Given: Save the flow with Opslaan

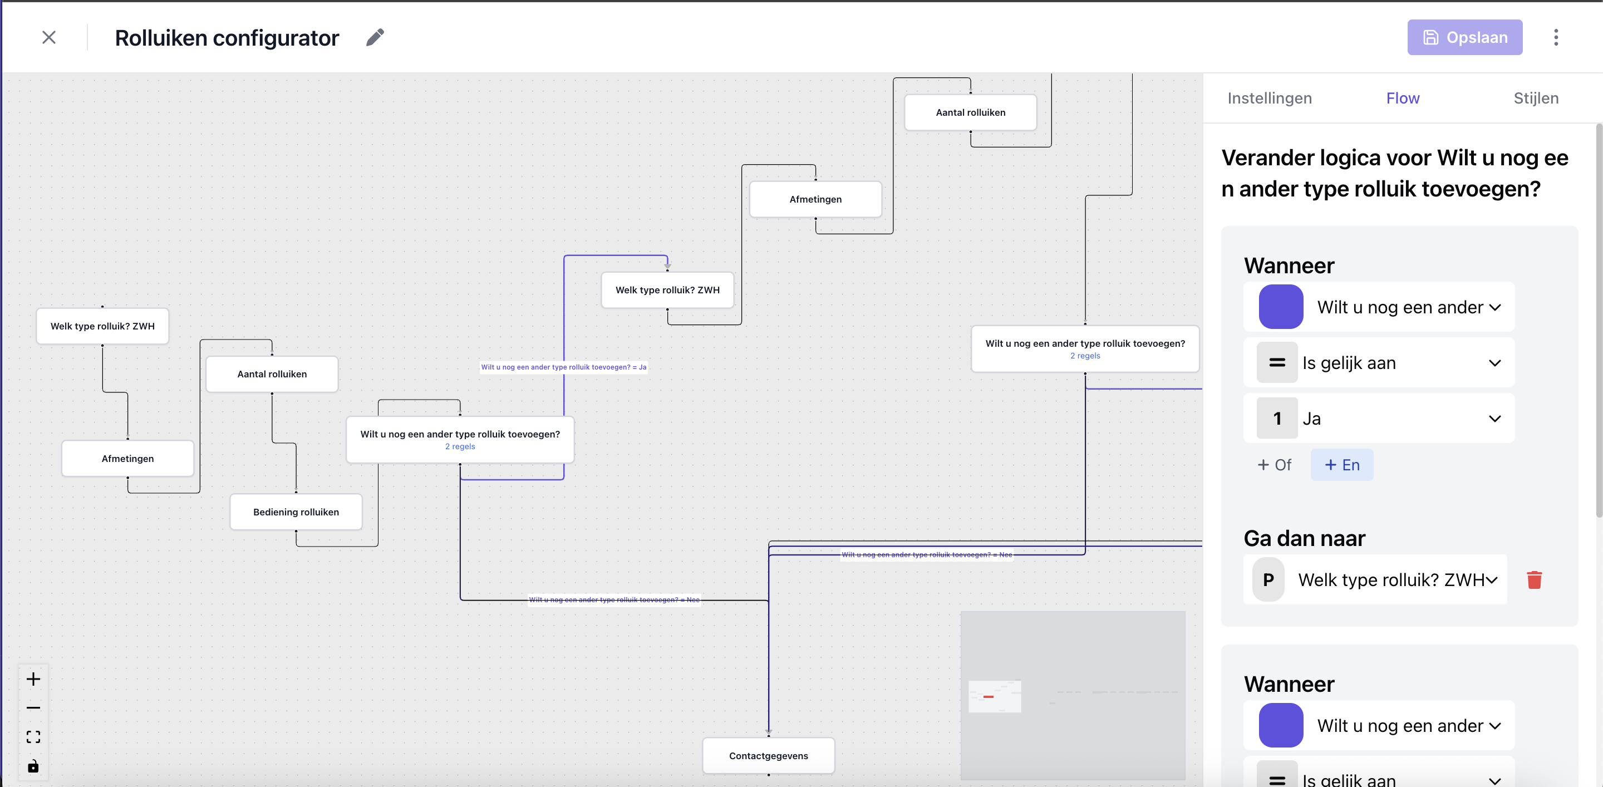Looking at the screenshot, I should click(1465, 37).
